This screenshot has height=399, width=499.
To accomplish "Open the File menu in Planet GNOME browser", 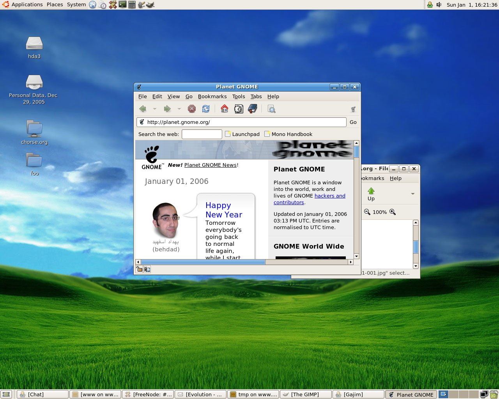I will click(x=143, y=97).
